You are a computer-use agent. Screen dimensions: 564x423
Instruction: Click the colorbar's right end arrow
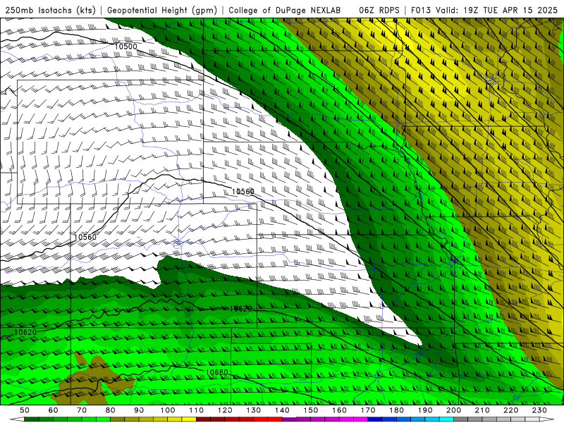click(x=546, y=419)
